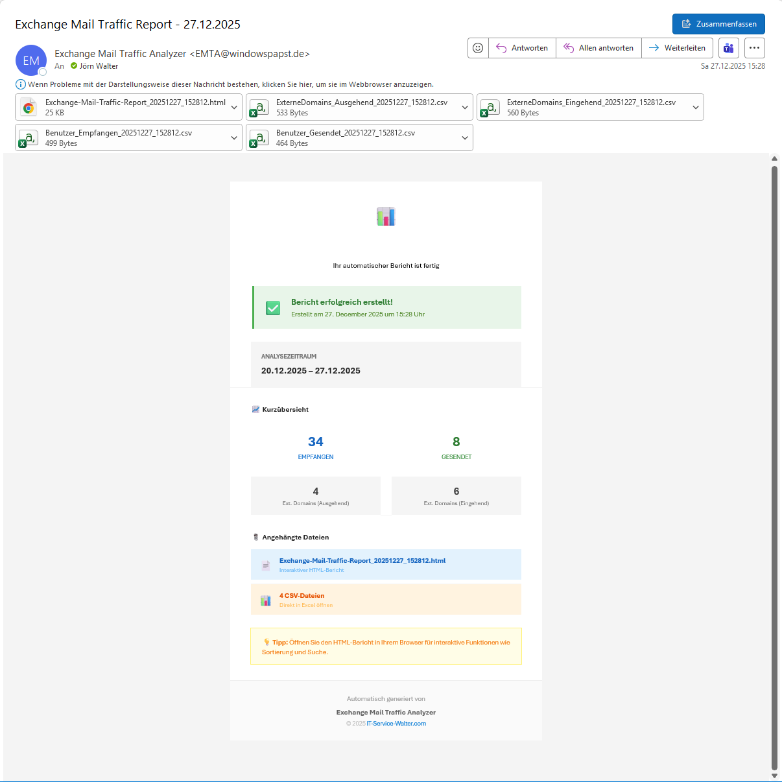Click the Zusammenfassen button

point(718,24)
